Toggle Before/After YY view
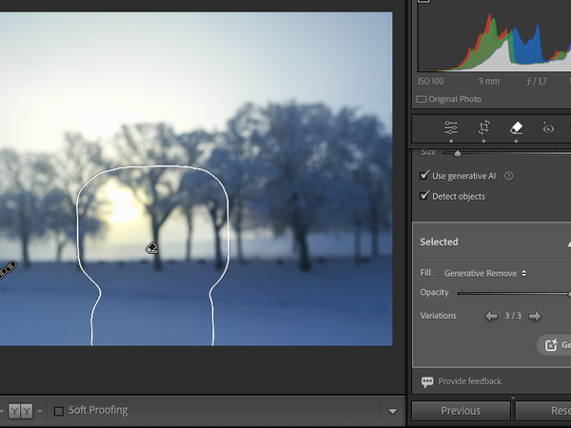The height and width of the screenshot is (428, 571). tap(20, 411)
